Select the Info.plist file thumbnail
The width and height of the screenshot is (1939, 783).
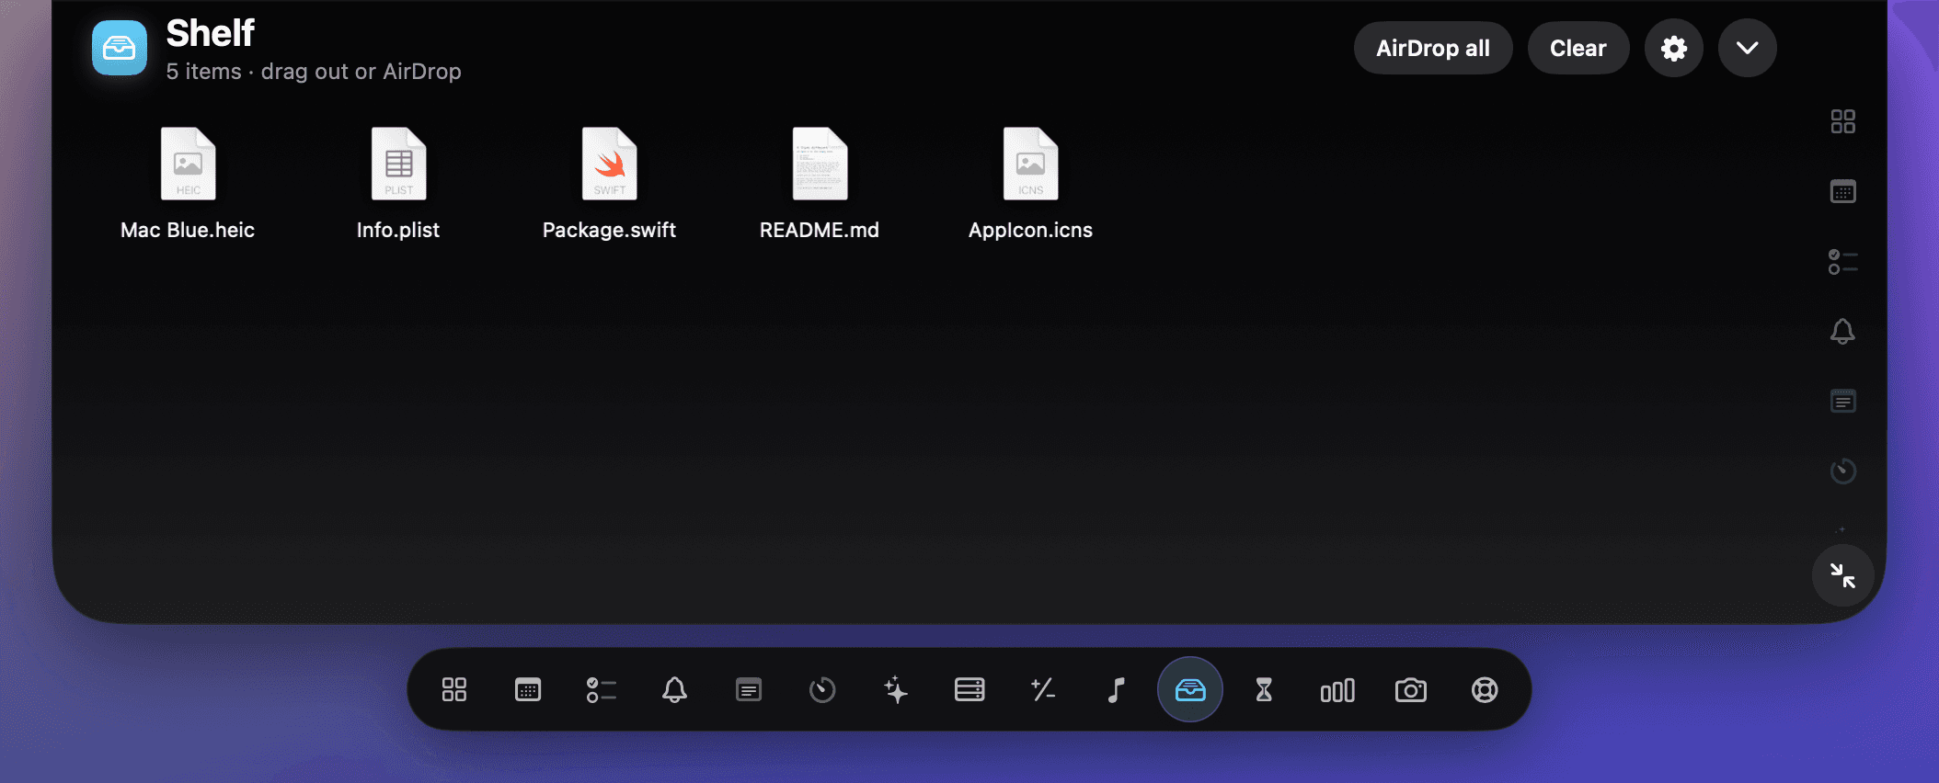(x=398, y=164)
